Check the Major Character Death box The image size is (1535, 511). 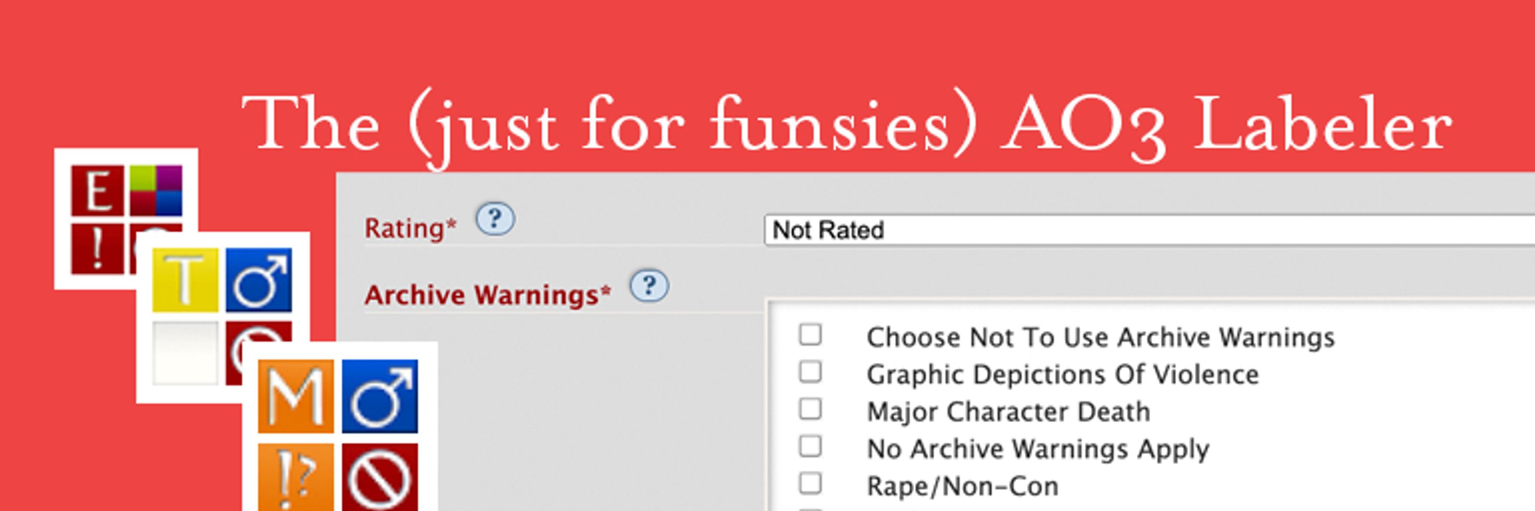click(810, 409)
